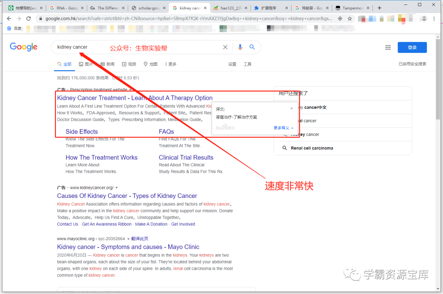Switch to the RNA - Google tab
Image resolution: width=443 pixels, height=294 pixels.
(x=66, y=8)
